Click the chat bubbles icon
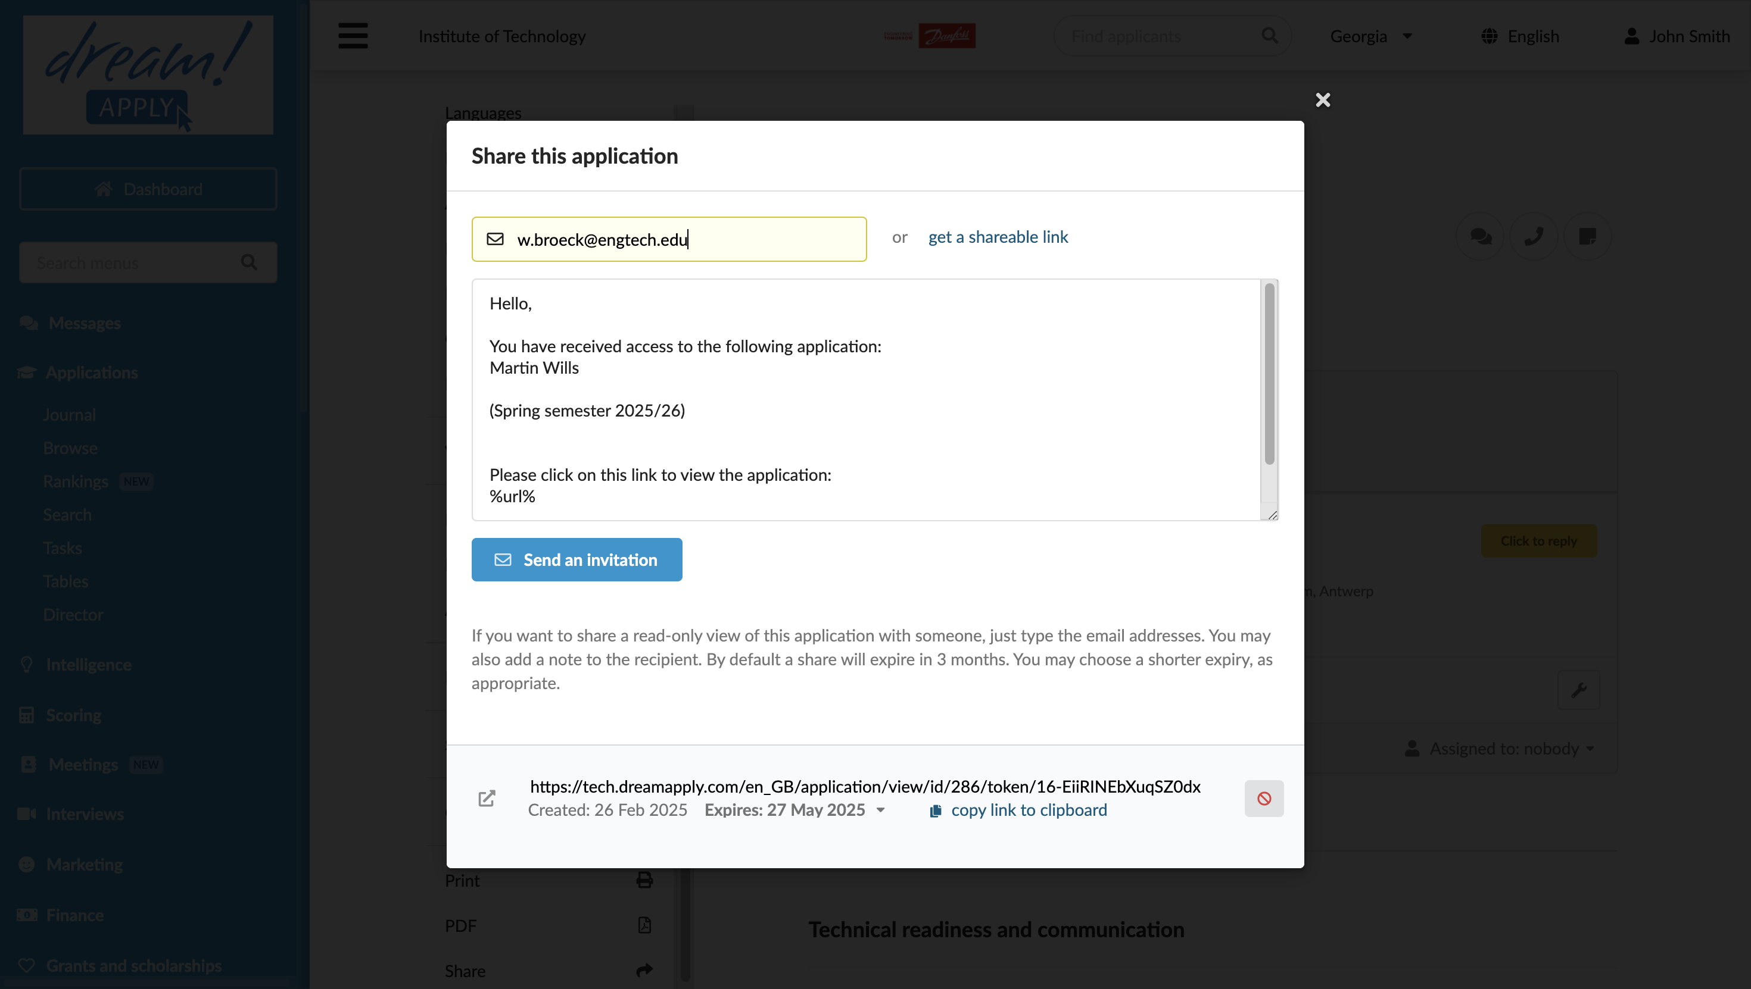Image resolution: width=1751 pixels, height=989 pixels. pos(1481,236)
